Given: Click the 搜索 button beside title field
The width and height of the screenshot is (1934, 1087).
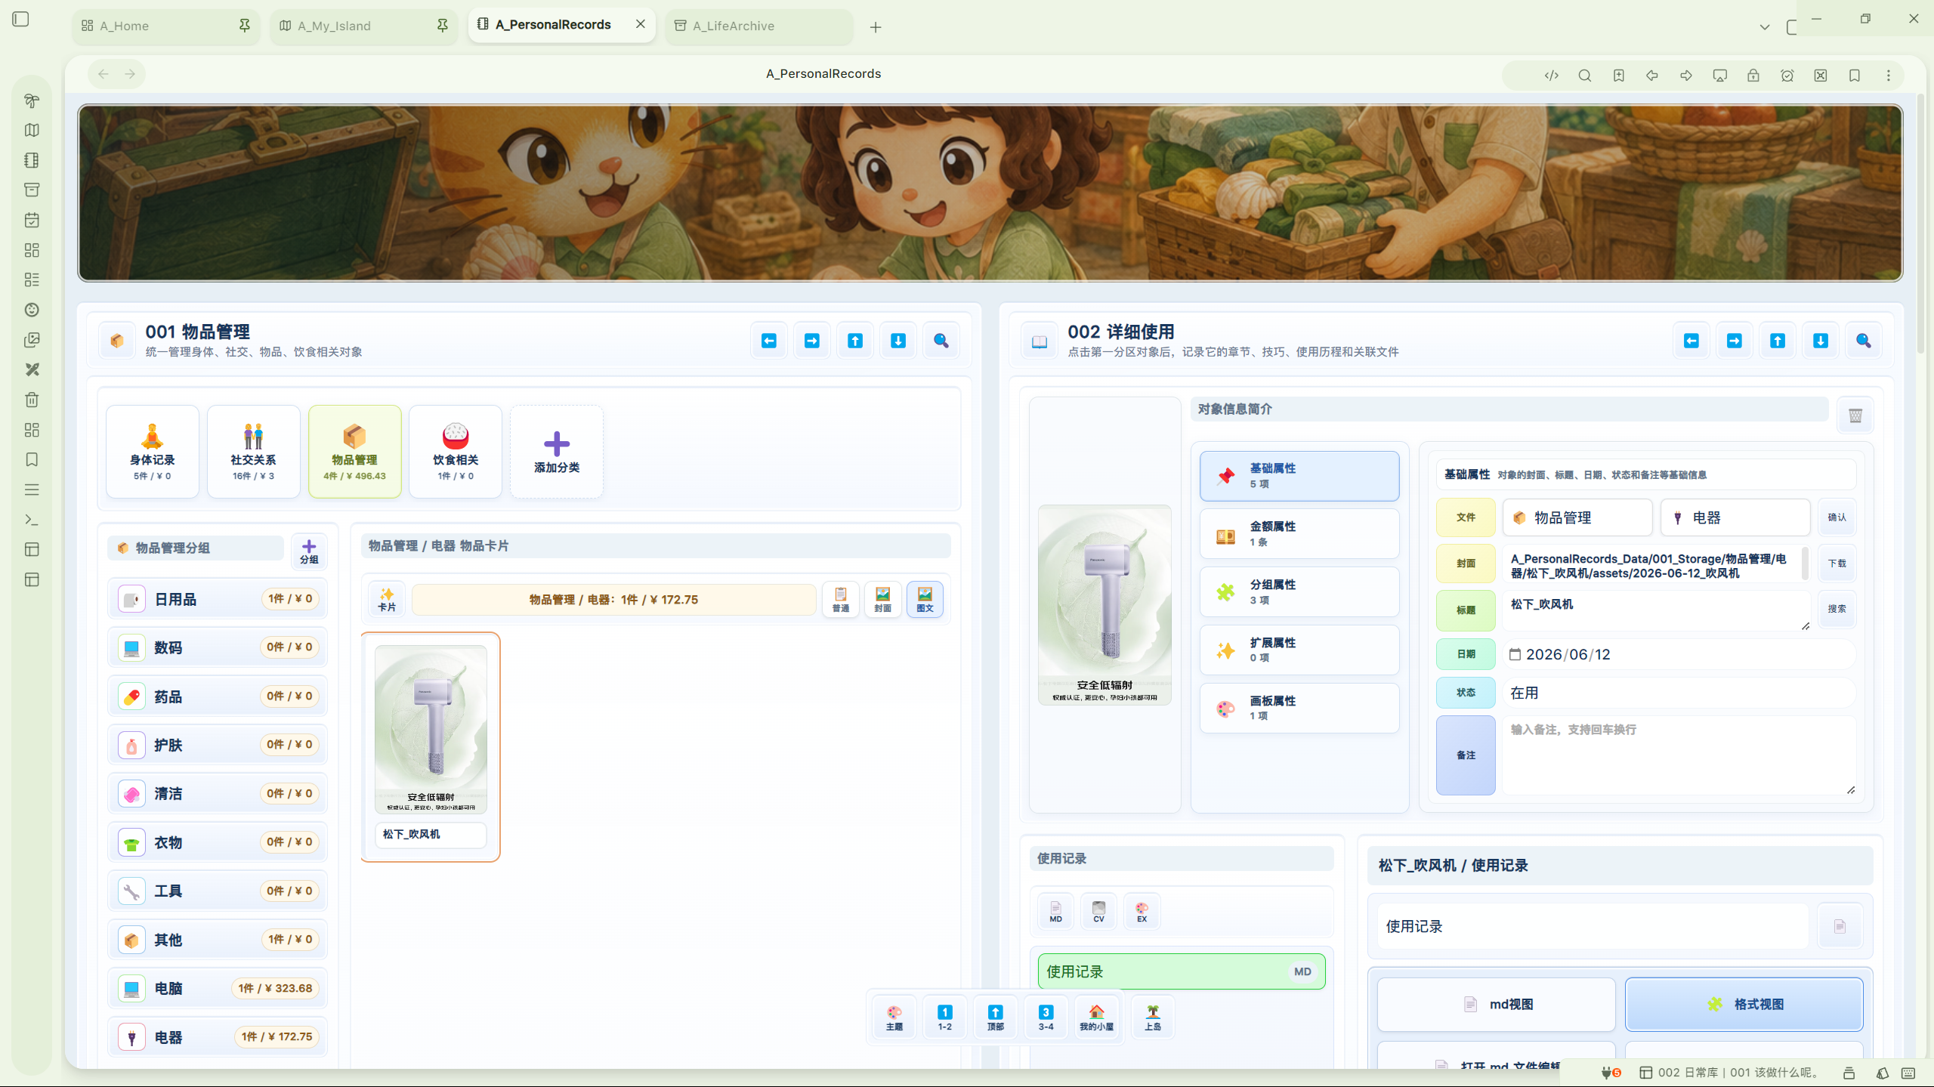Looking at the screenshot, I should click(1837, 609).
